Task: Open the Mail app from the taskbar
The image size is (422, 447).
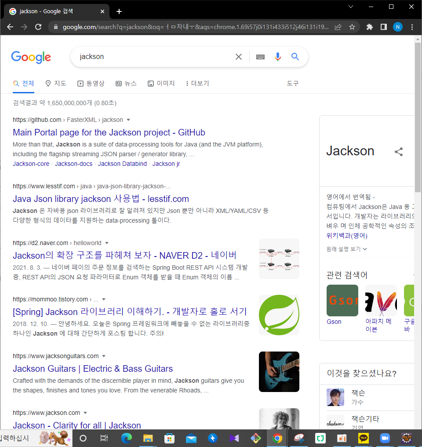Action: (191, 438)
